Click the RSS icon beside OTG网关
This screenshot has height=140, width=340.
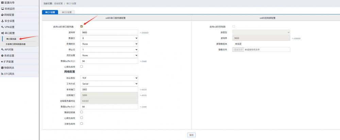point(2,74)
